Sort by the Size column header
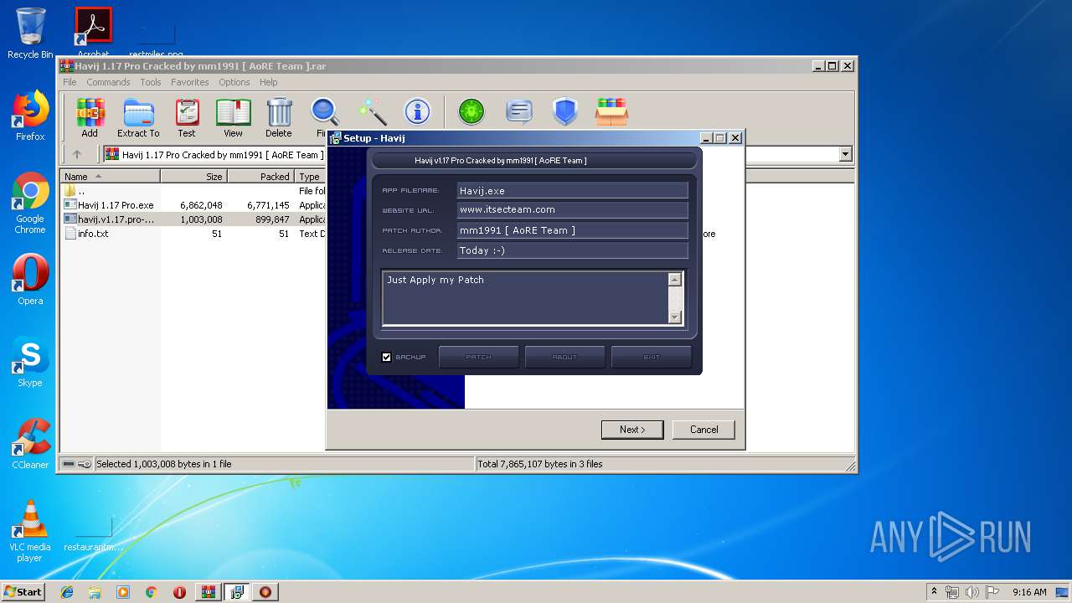Image resolution: width=1072 pixels, height=603 pixels. 193,177
